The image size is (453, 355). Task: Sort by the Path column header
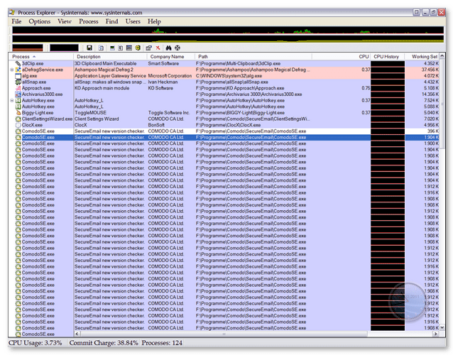tap(253, 57)
